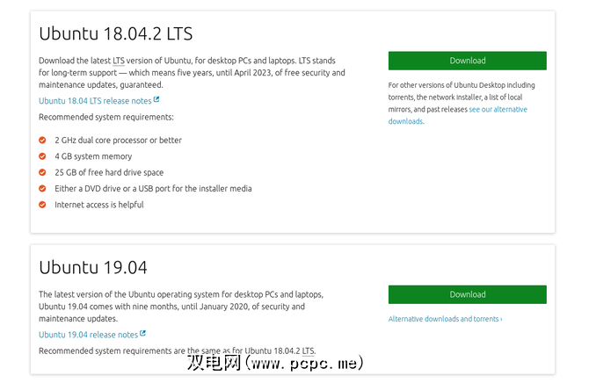Click the "Internet access is helpful" list item text
The image size is (589, 383).
coord(98,205)
